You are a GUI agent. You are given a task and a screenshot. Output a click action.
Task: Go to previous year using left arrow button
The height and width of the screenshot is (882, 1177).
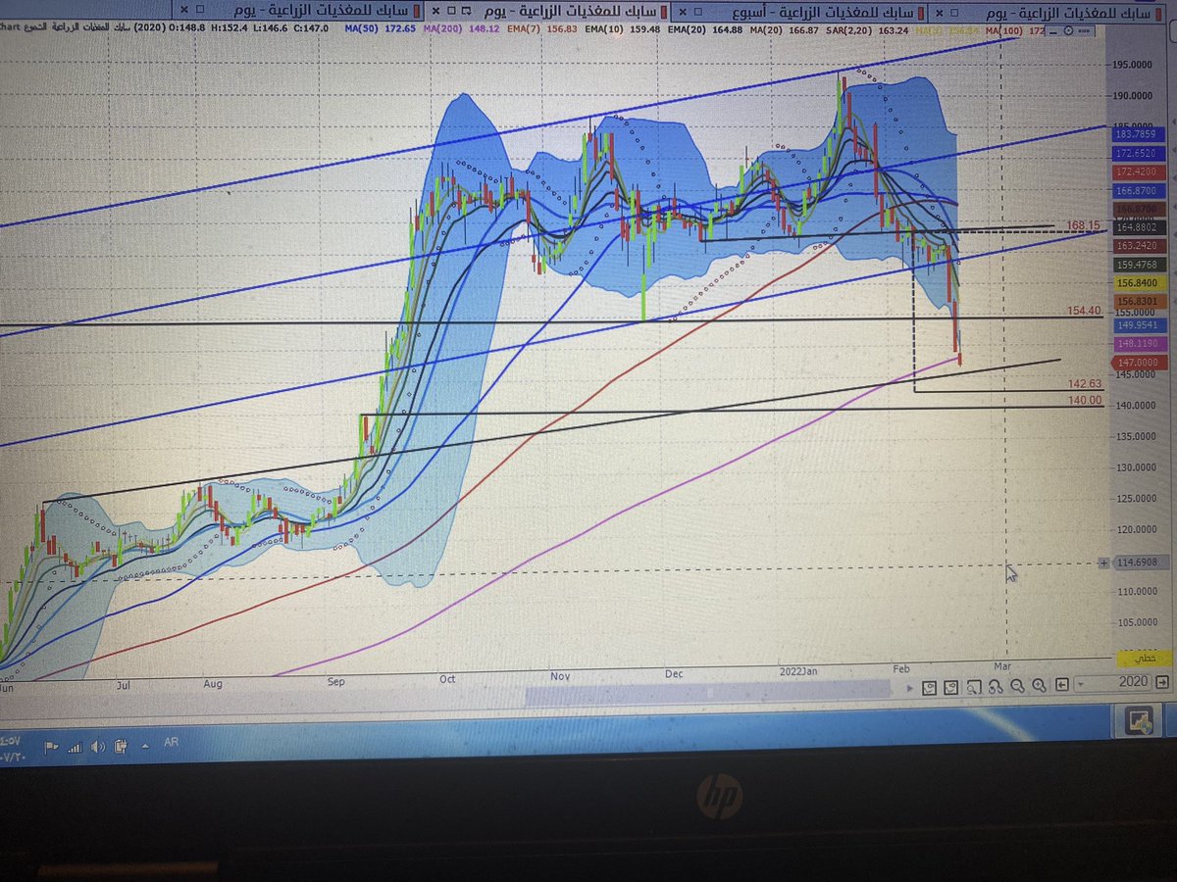[1061, 684]
